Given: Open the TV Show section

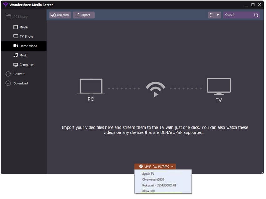Looking at the screenshot, I should (x=23, y=37).
